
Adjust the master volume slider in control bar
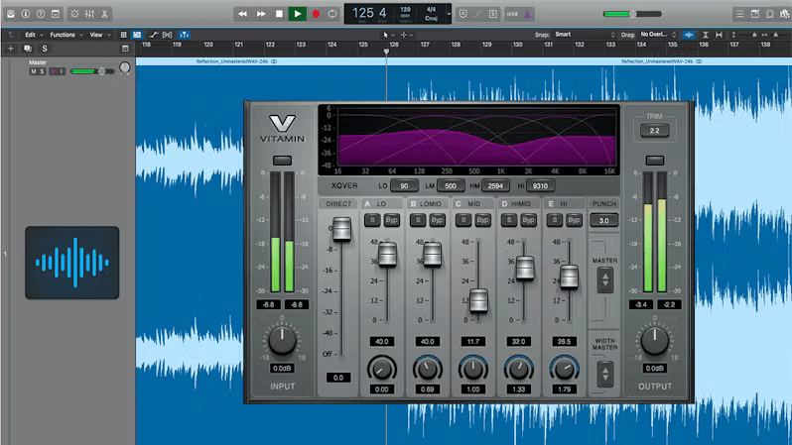point(632,14)
